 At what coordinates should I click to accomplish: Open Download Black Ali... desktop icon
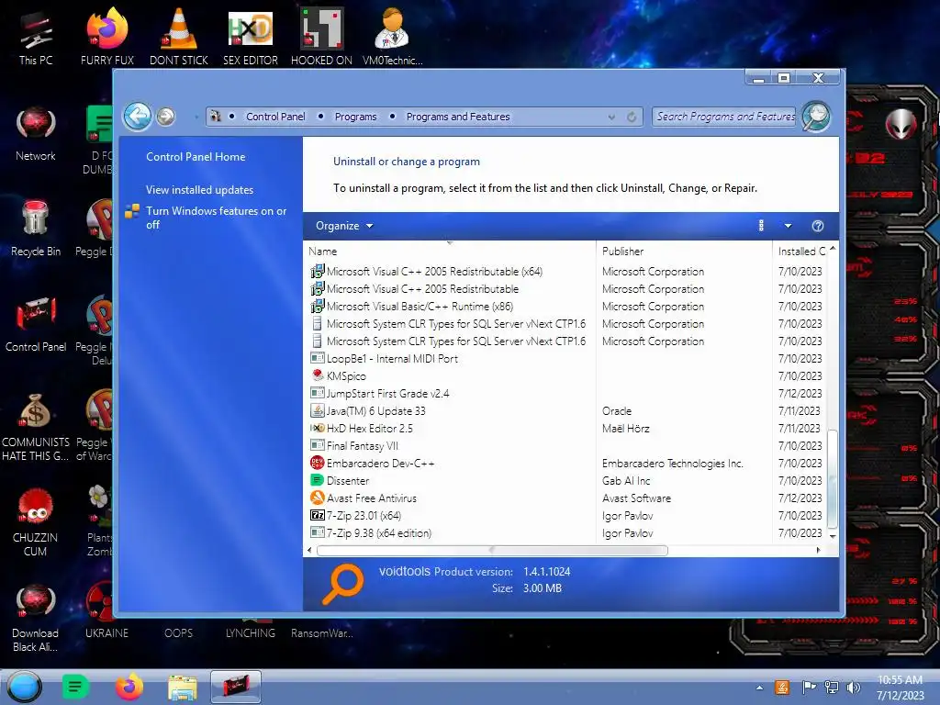36,618
